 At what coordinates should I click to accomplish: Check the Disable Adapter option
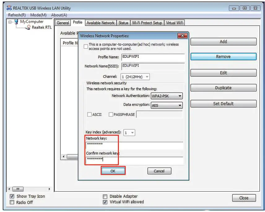click(105, 196)
